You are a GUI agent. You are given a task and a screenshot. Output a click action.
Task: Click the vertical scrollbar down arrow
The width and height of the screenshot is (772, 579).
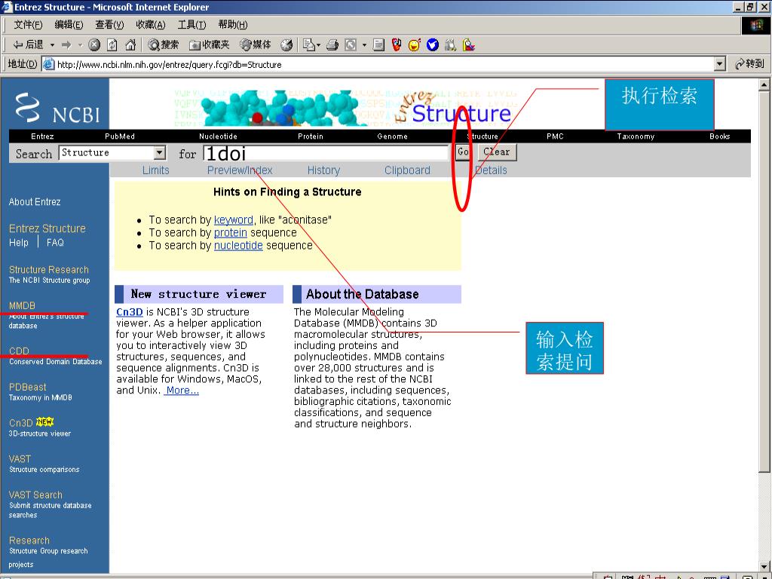764,567
